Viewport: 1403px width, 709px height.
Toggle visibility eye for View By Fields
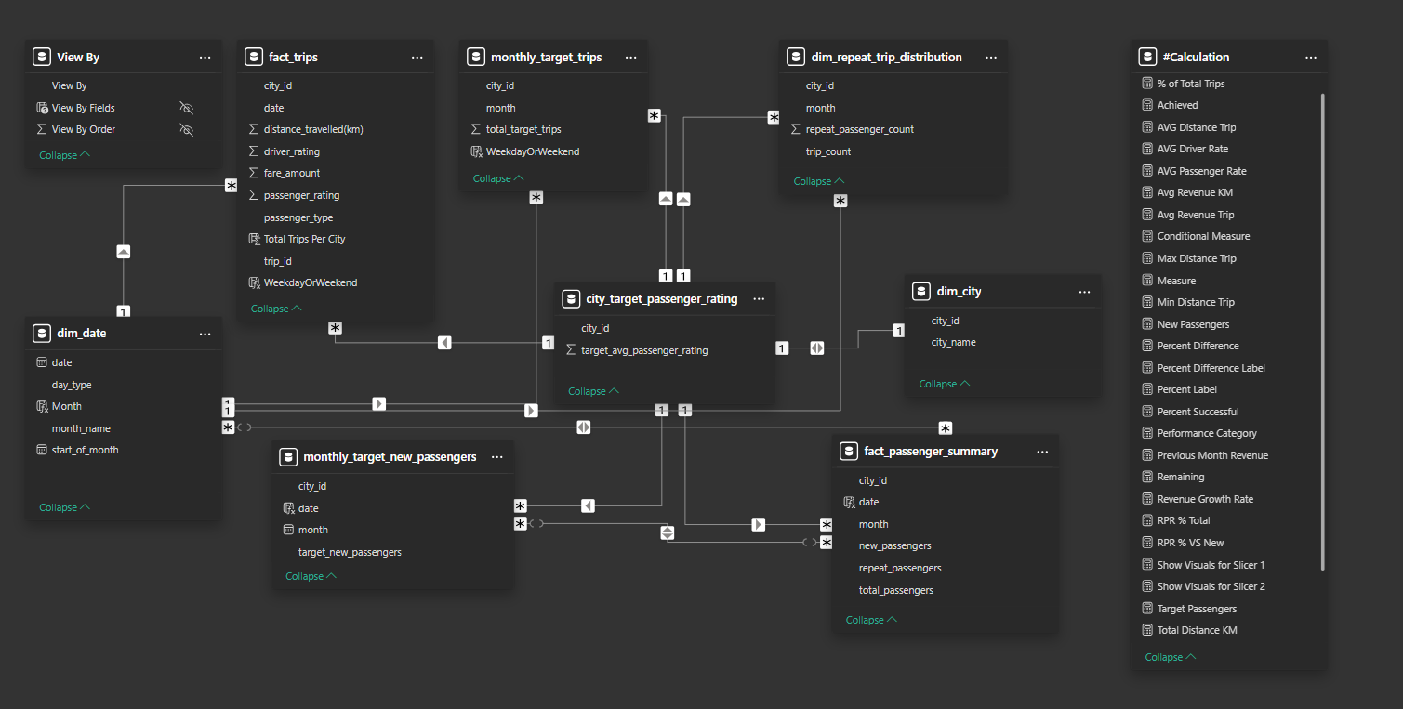click(186, 108)
